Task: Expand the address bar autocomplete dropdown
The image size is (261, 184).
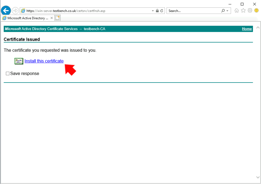Action: pyautogui.click(x=153, y=11)
